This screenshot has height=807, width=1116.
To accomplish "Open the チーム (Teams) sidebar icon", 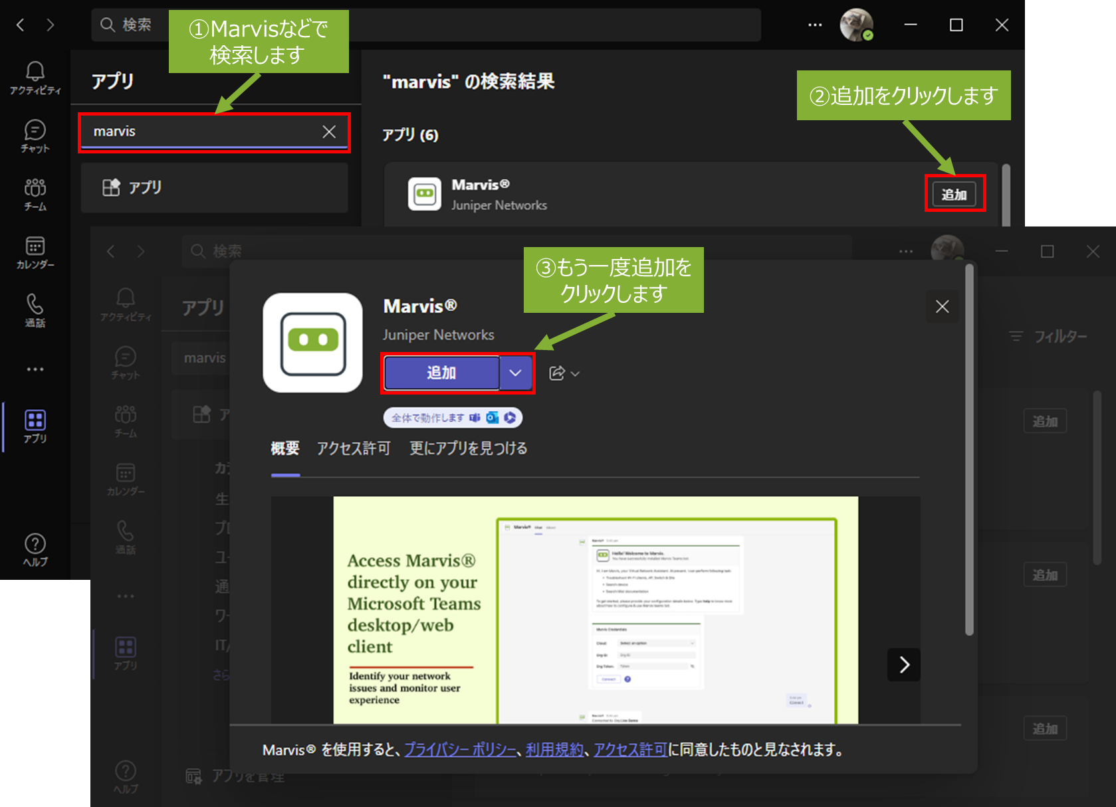I will (35, 194).
